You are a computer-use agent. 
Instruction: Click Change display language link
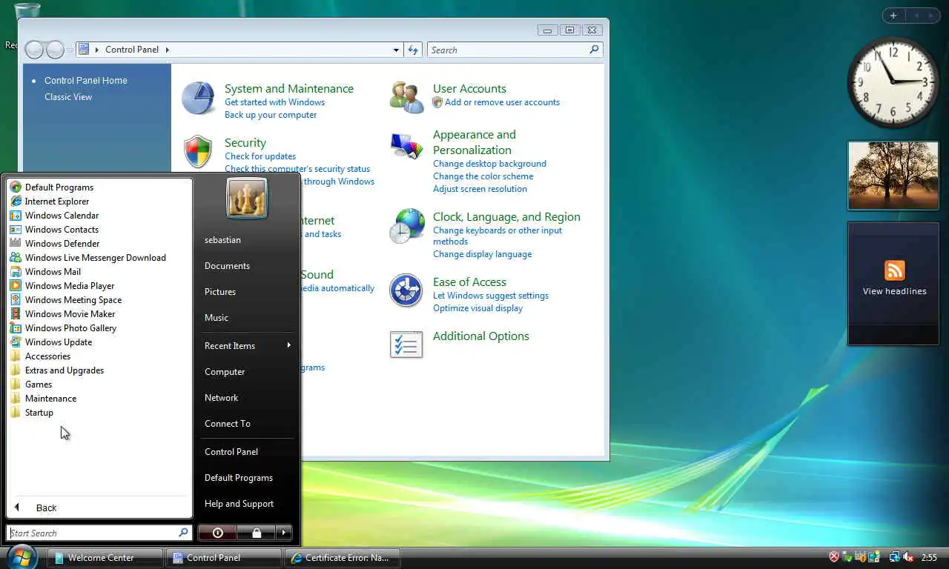(482, 254)
